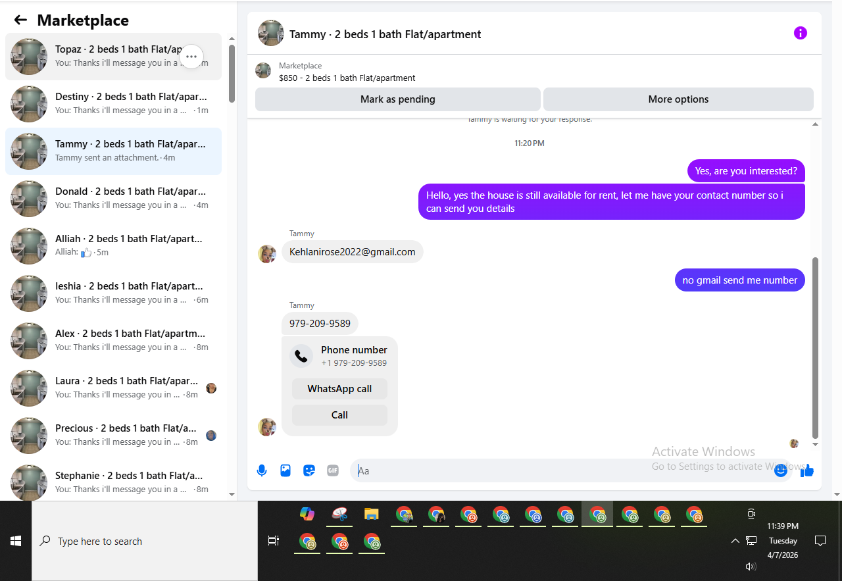This screenshot has height=581, width=842.
Task: Click the chat messages scrollbar thumb
Action: [x=816, y=347]
